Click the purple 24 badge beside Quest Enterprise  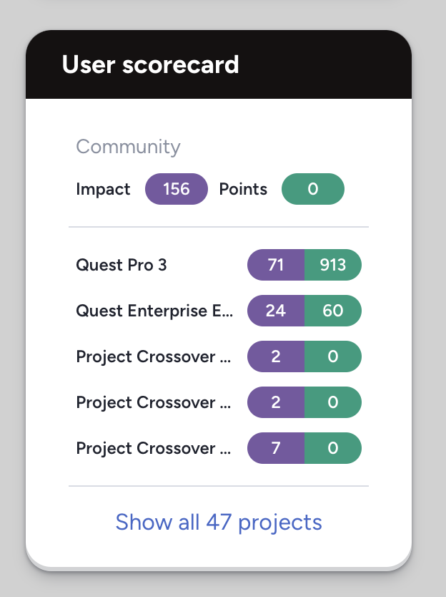click(x=276, y=311)
